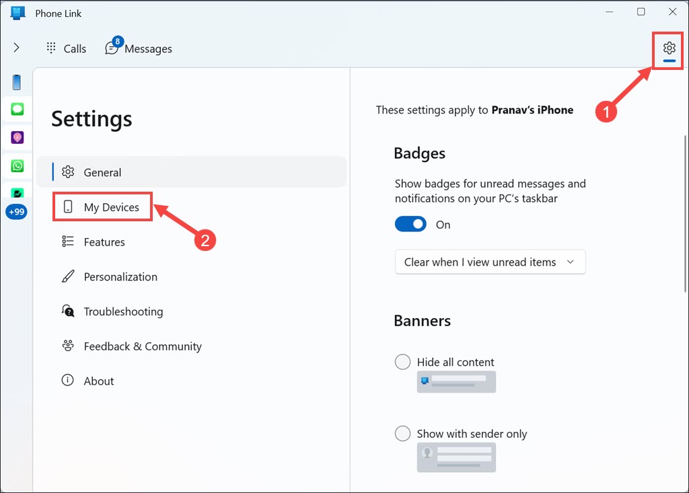Screen dimensions: 689x493
Task: Open 'Clear when I view unread items' dropdown
Action: pos(490,262)
